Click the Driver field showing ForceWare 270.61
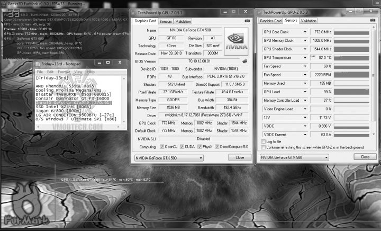Screen dimensions: 381x231 [x=203, y=115]
